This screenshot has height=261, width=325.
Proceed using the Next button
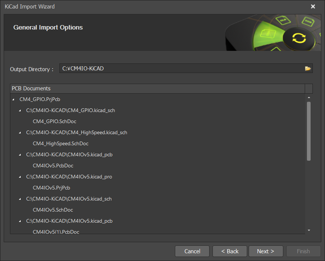[x=266, y=251]
